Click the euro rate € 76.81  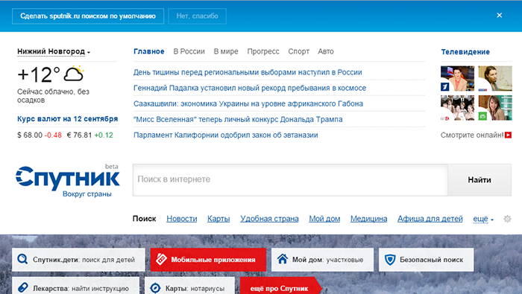coord(79,135)
